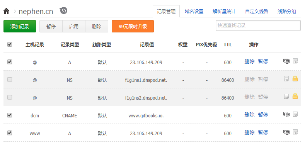The height and width of the screenshot is (144, 305).
Task: Click 暂停 link for the www record
Action: coord(263,132)
